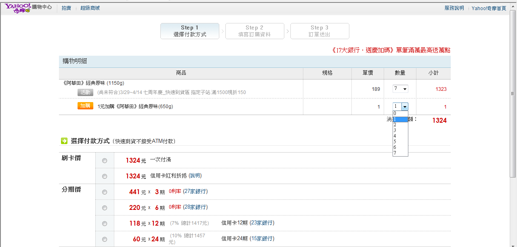
Task: Click the green arrow icon beside 選擇付款方式
Action: (64, 141)
